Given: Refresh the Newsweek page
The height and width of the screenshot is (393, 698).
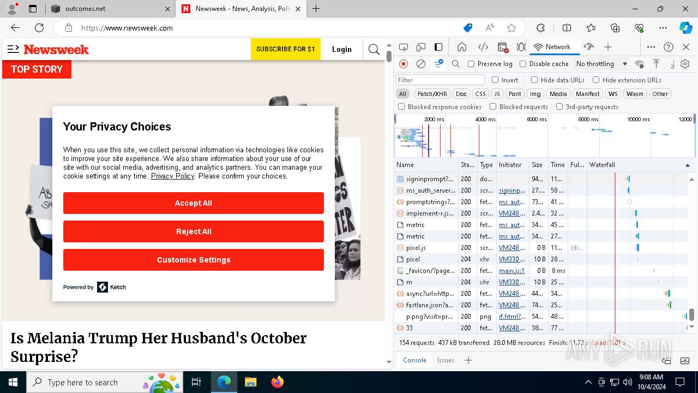Looking at the screenshot, I should pyautogui.click(x=39, y=28).
